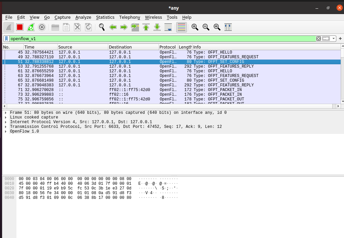
Task: Open the Help menu
Action: (x=187, y=17)
